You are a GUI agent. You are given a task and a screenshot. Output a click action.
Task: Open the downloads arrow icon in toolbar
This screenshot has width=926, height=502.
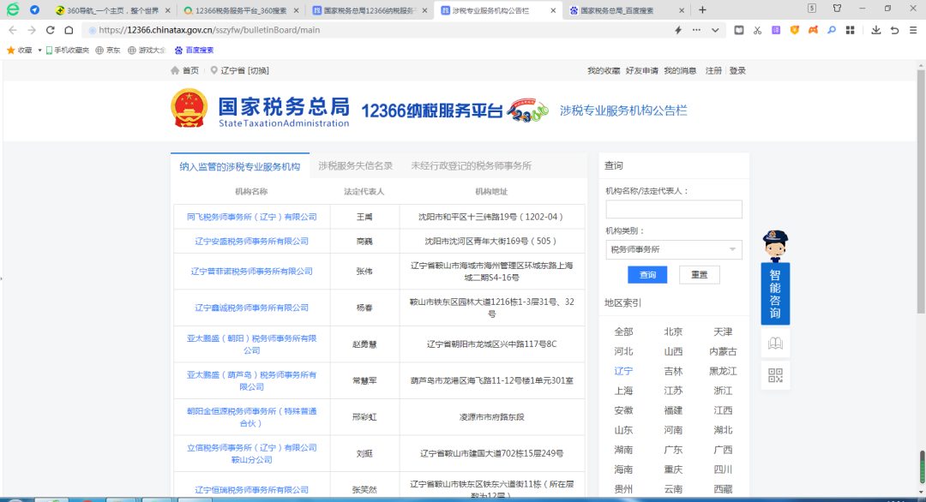875,30
